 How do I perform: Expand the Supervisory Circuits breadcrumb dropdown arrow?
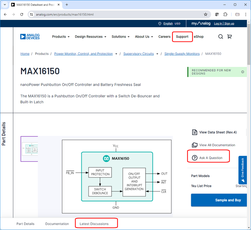[x=157, y=54]
